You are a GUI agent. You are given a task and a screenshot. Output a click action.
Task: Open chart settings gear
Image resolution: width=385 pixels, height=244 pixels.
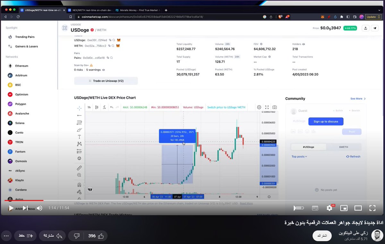click(x=259, y=107)
